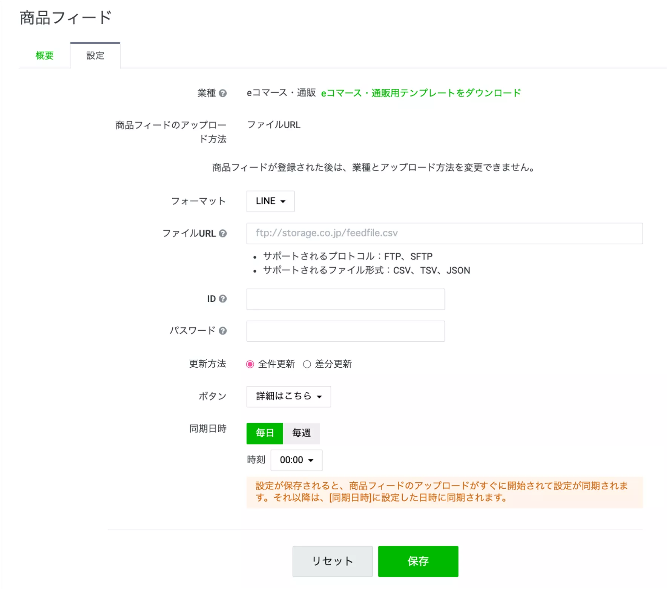Focus the ファイルURL input field
This screenshot has height=589, width=667.
[444, 233]
